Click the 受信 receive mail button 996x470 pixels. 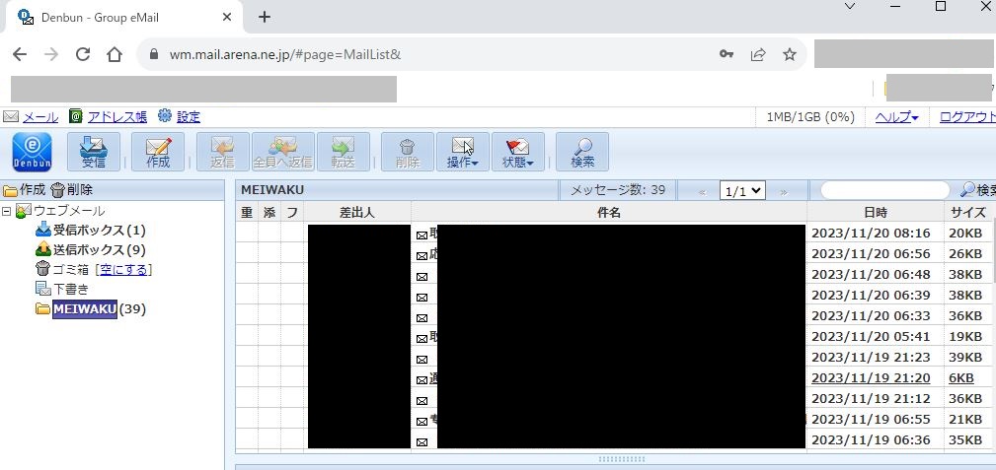coord(94,152)
